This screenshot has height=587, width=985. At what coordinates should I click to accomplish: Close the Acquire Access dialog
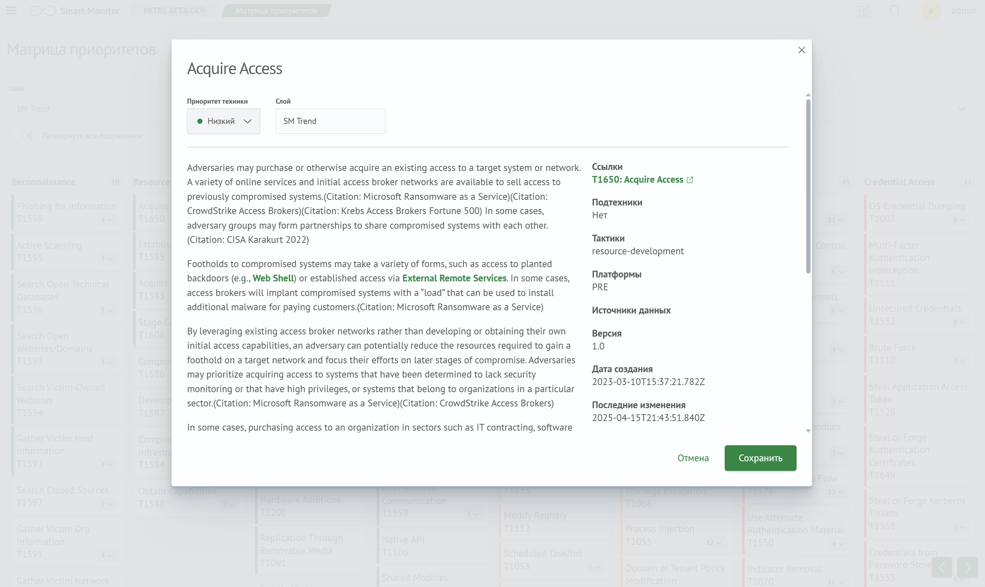pos(801,50)
